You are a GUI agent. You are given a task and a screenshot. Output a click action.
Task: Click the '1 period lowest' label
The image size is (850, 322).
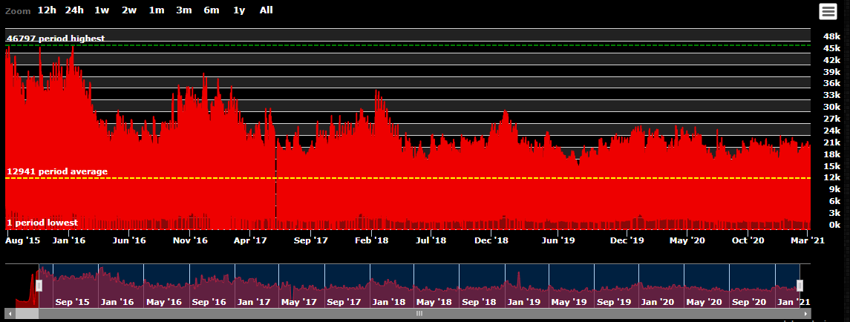[42, 223]
